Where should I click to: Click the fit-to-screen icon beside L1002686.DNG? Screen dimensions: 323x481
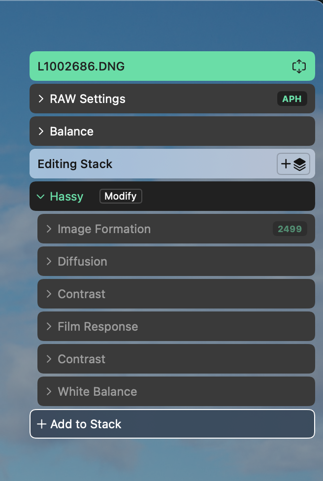coord(299,67)
